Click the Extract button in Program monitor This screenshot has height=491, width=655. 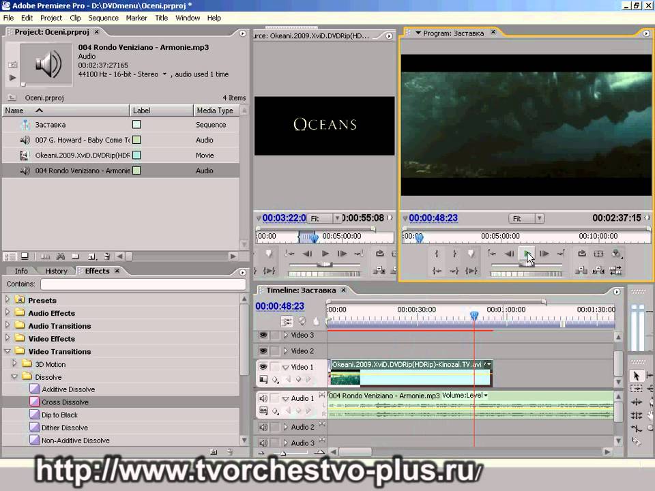(x=598, y=271)
